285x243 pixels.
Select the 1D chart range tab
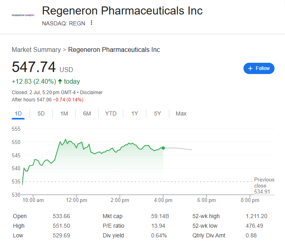(18, 113)
